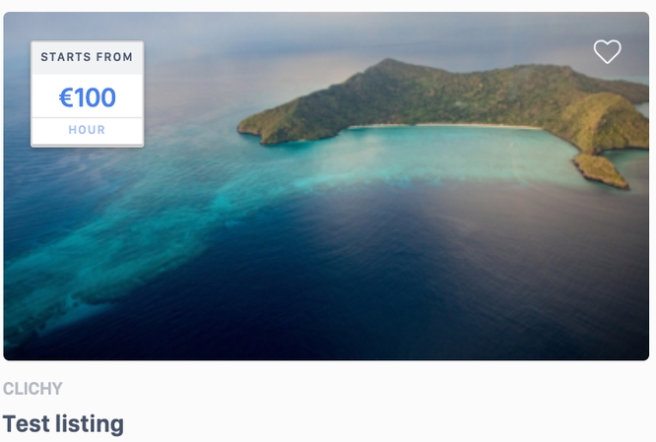Open the Test listing title link
The image size is (656, 442).
click(63, 423)
